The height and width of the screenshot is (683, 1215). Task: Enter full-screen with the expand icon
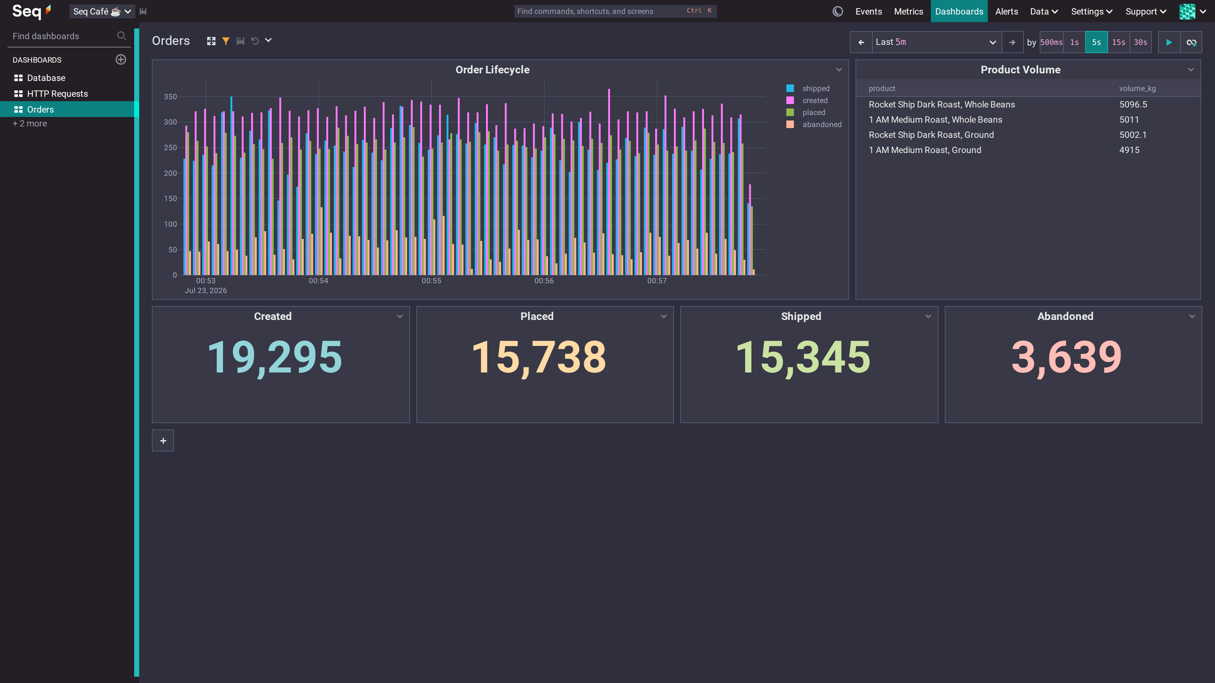211,41
